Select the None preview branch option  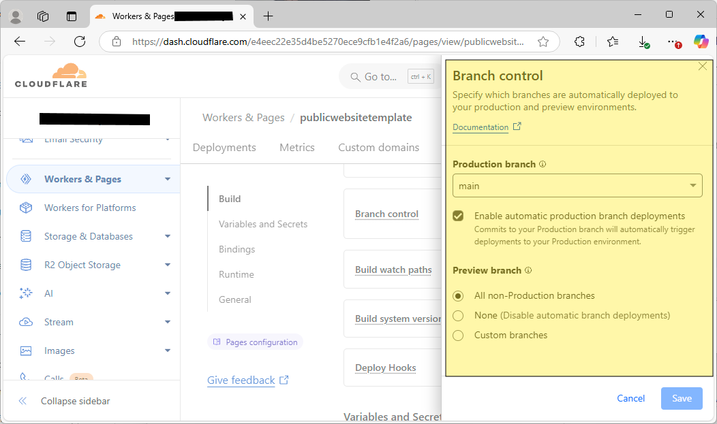pyautogui.click(x=459, y=315)
